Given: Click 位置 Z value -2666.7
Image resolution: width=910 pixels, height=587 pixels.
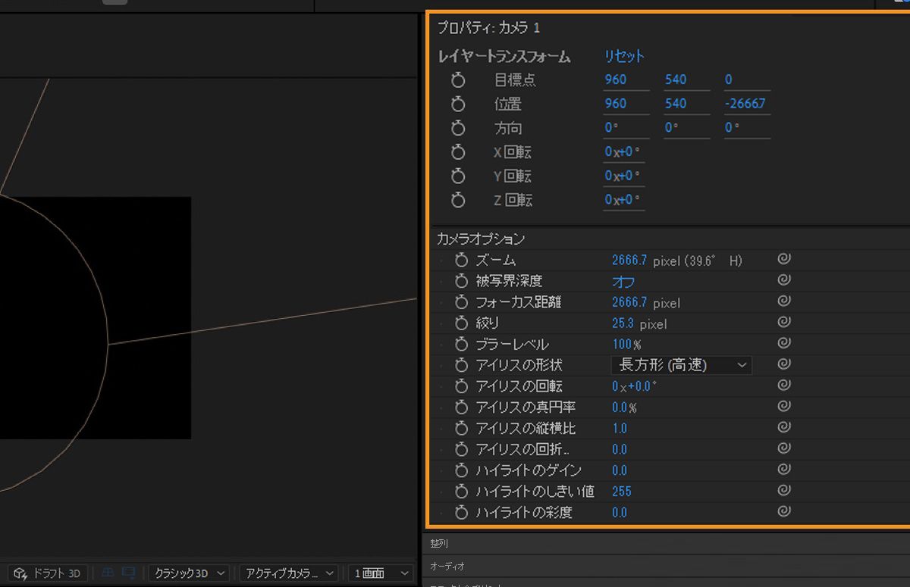Looking at the screenshot, I should [x=745, y=104].
